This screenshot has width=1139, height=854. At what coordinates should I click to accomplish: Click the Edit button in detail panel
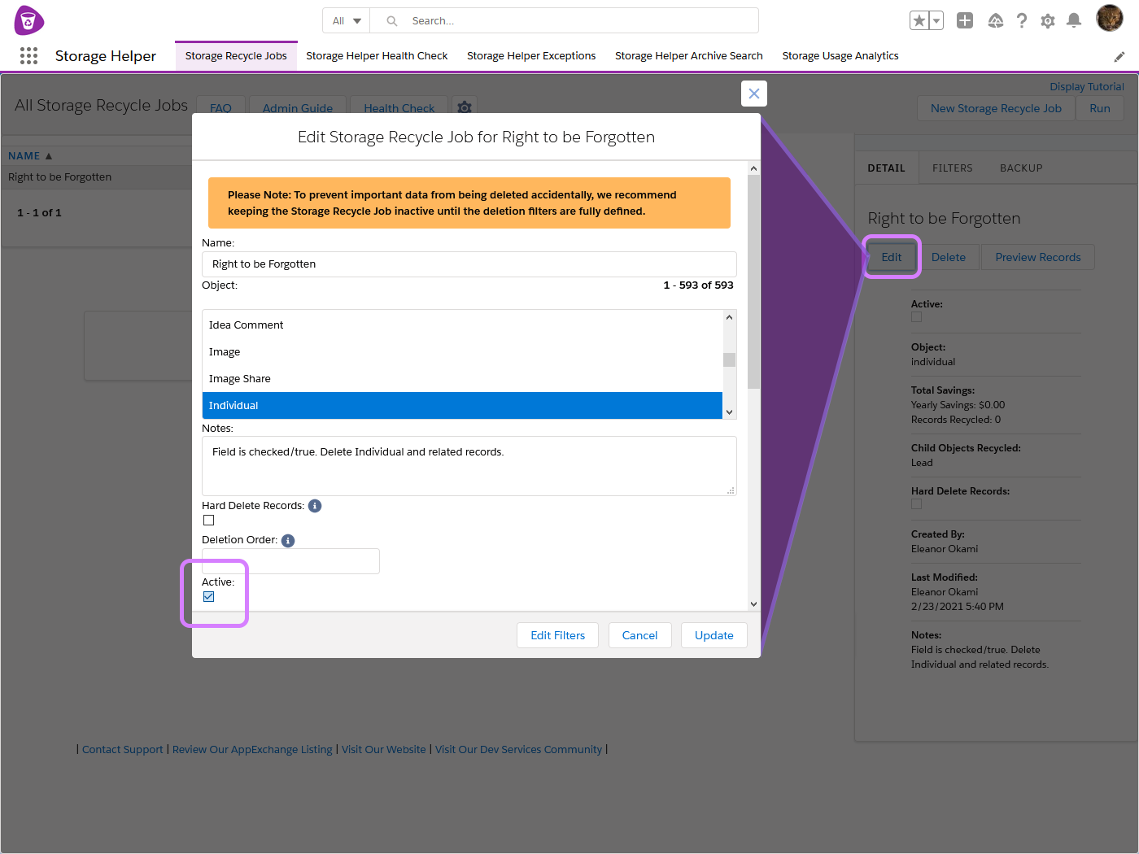892,258
